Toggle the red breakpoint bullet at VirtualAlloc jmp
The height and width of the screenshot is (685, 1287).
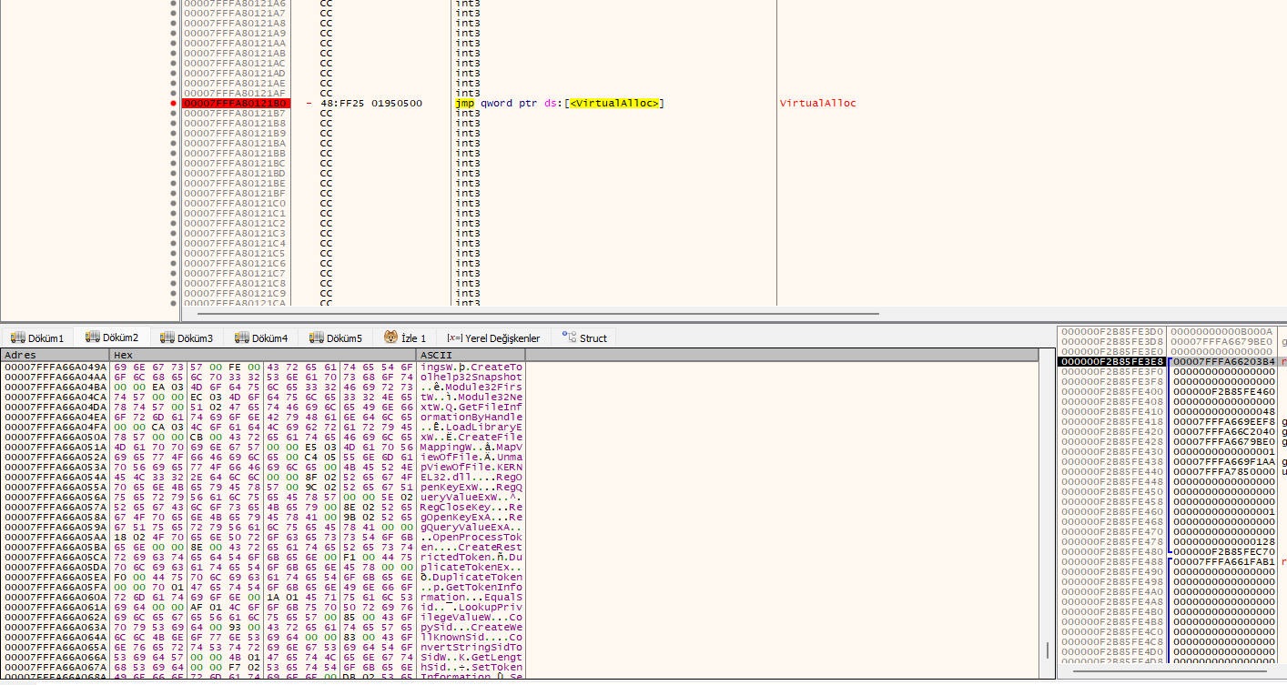point(173,104)
